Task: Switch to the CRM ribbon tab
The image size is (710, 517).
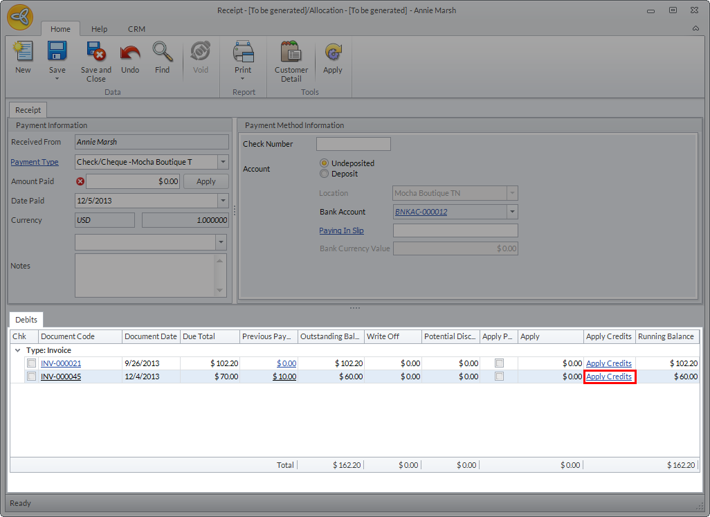Action: point(136,29)
